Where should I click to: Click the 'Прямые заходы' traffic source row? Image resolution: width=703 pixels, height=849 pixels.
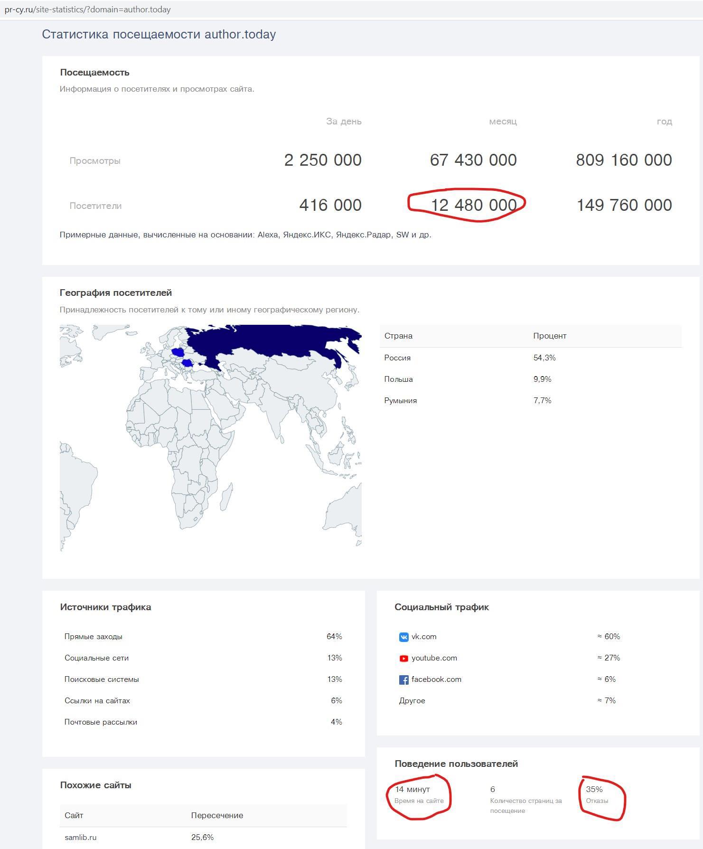point(94,637)
